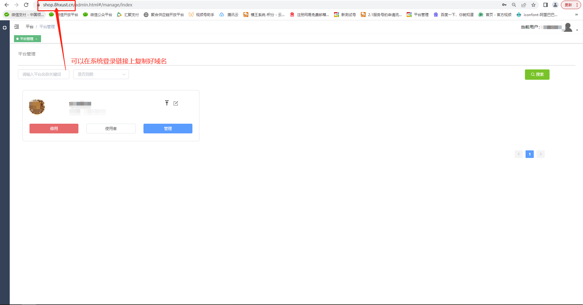583x305 pixels.
Task: Click the share page icon in address bar
Action: (524, 5)
